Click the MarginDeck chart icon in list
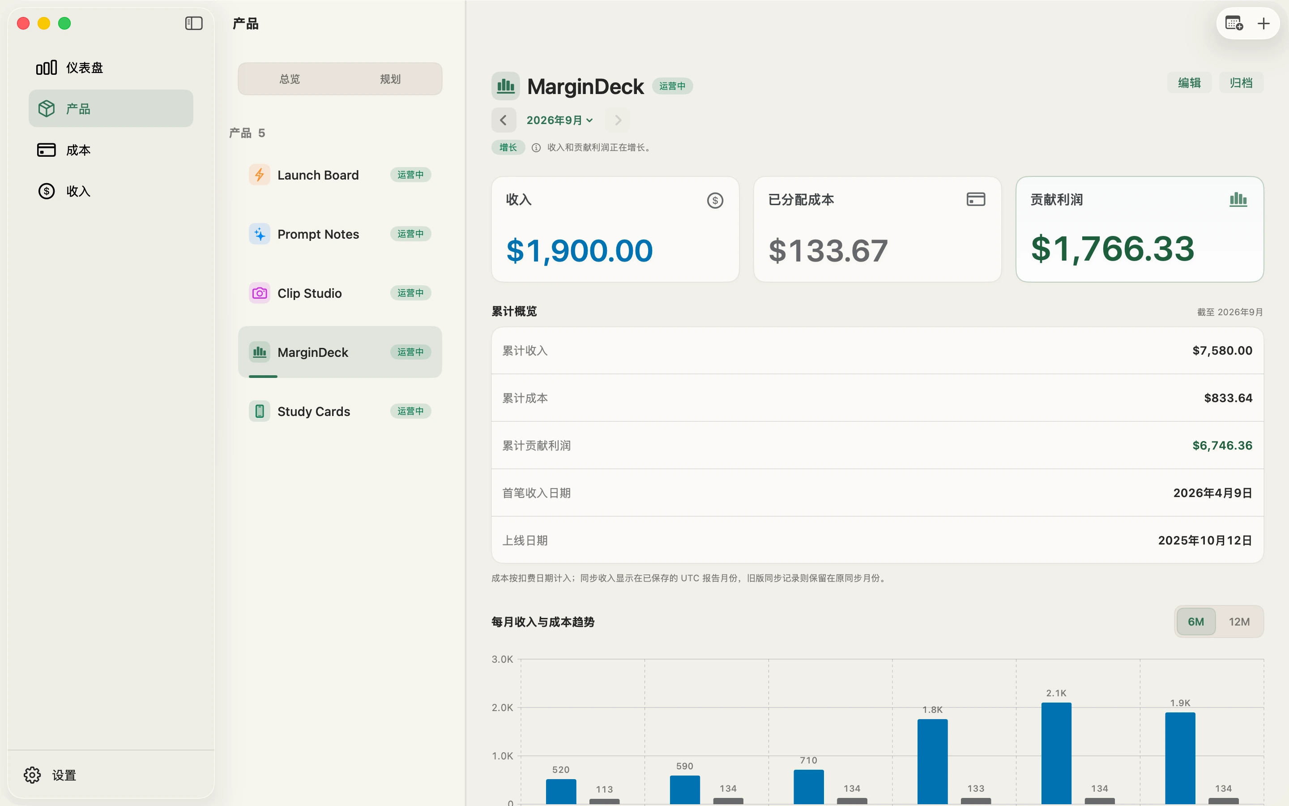Screen dimensions: 1289x806 click(260, 352)
